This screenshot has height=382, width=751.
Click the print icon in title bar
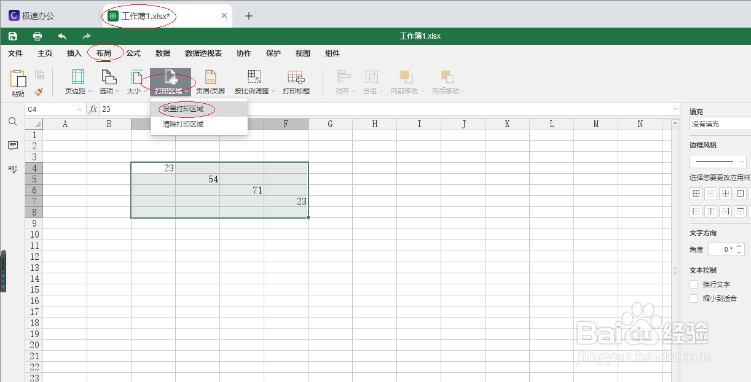click(x=37, y=36)
